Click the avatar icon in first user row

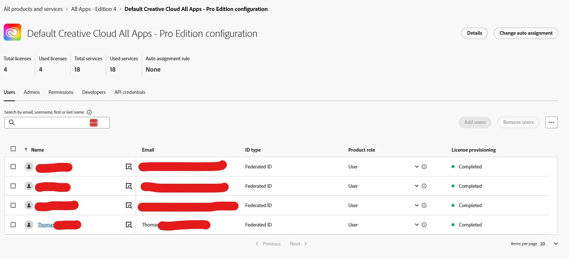point(29,167)
